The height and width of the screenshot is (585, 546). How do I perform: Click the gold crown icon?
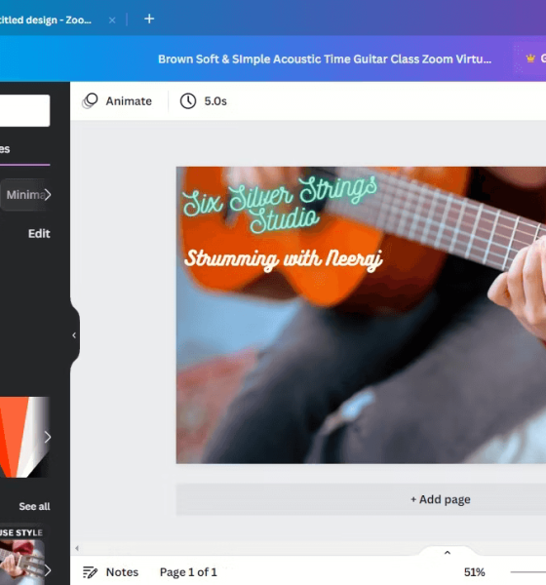point(530,58)
